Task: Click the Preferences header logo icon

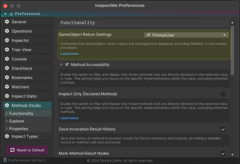Action: pyautogui.click(x=11, y=14)
